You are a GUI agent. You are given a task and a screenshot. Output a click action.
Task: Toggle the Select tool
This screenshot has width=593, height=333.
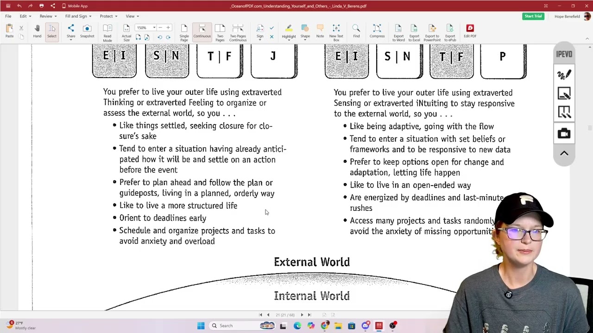51,31
